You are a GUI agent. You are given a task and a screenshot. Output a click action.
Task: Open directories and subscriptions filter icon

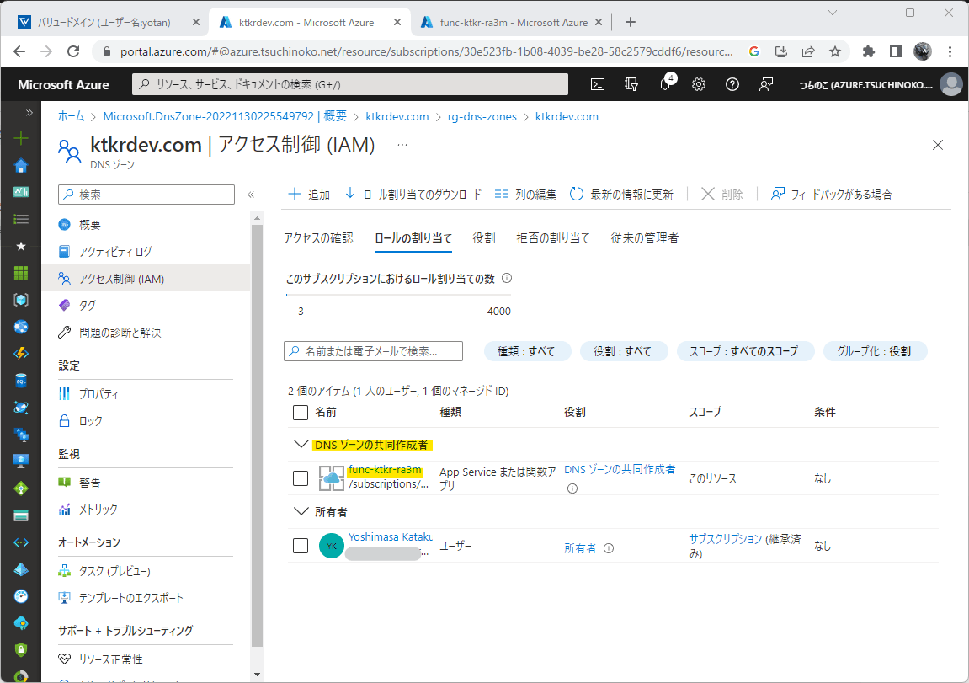coord(631,85)
